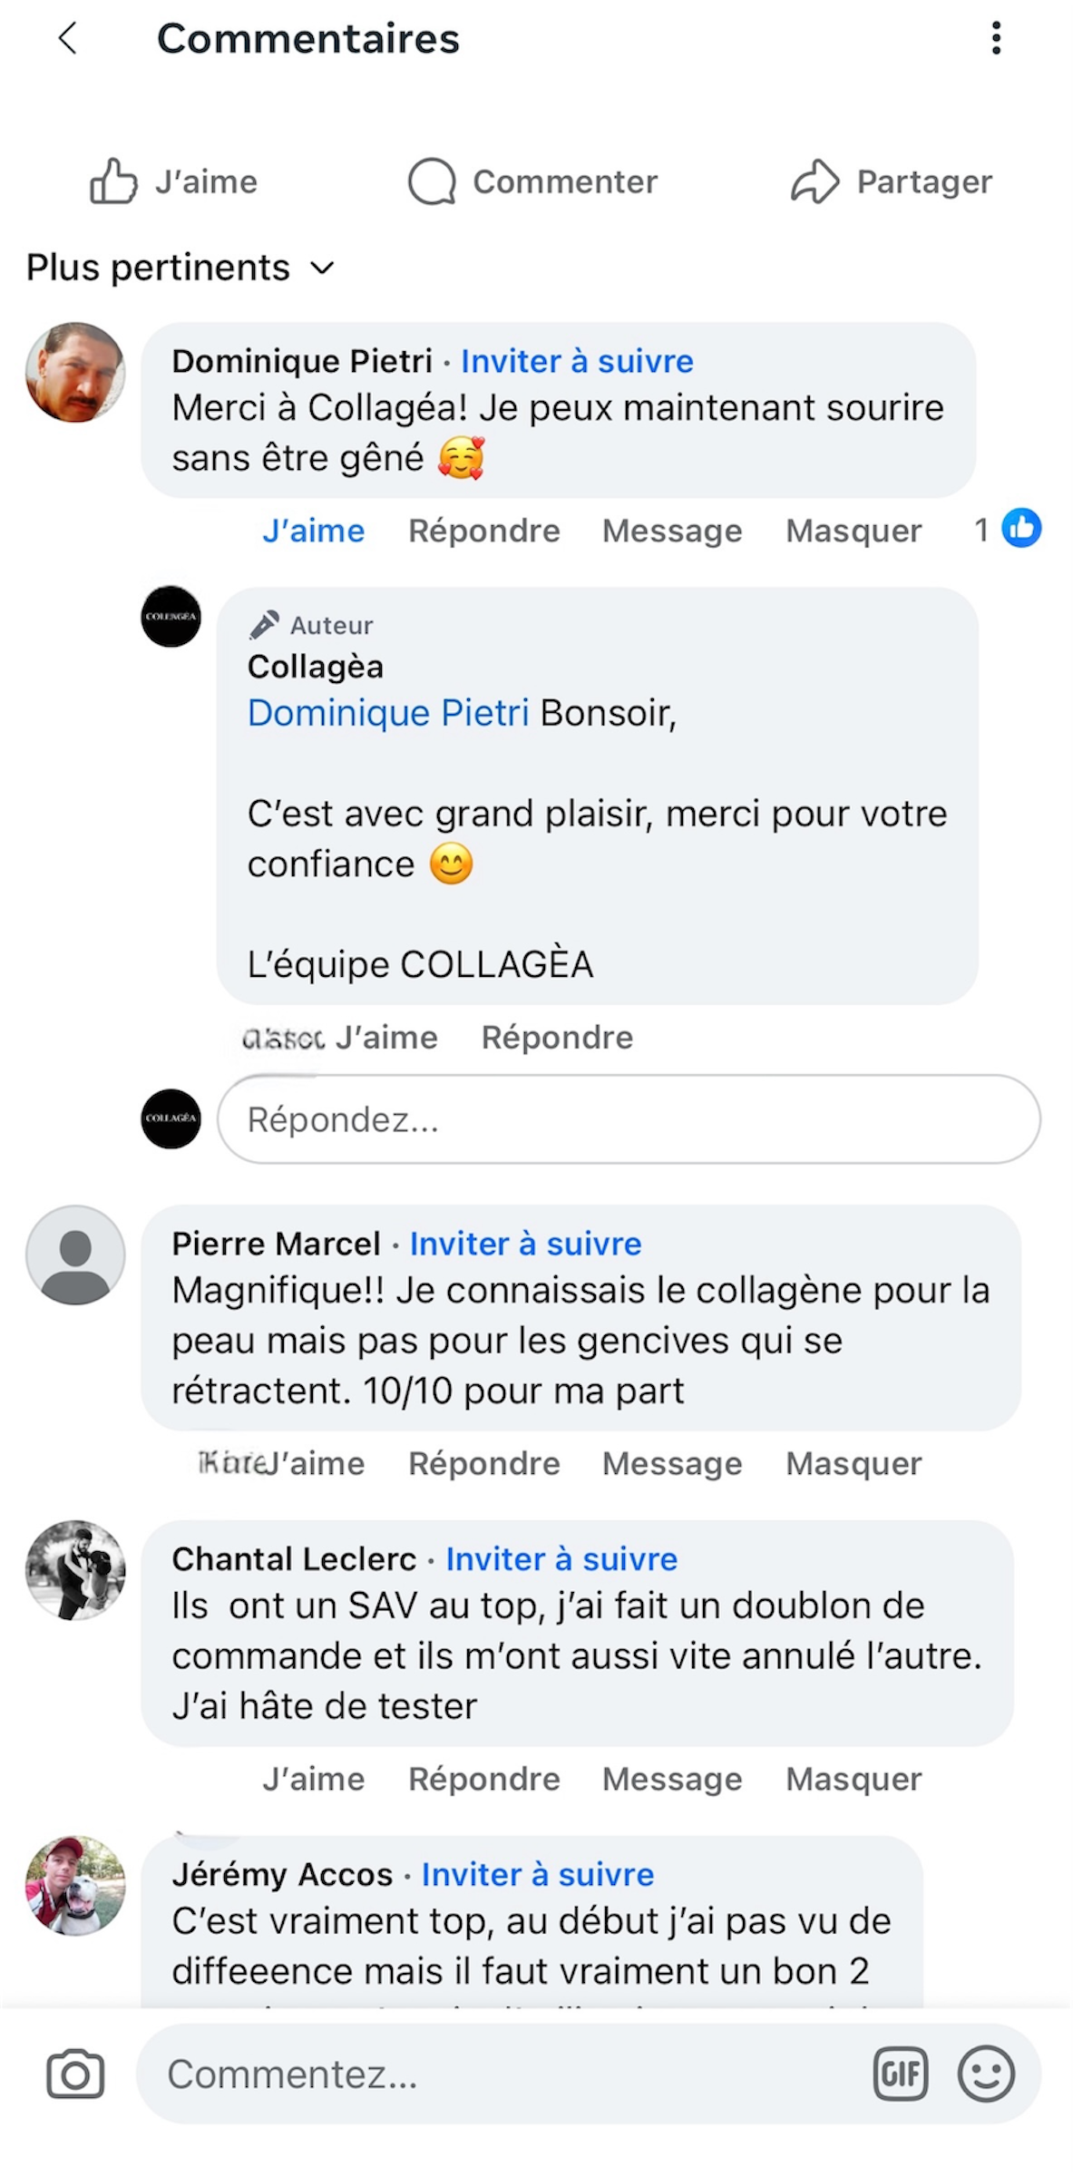
Task: Open the Dominique Pietri mention link
Action: pos(388,713)
